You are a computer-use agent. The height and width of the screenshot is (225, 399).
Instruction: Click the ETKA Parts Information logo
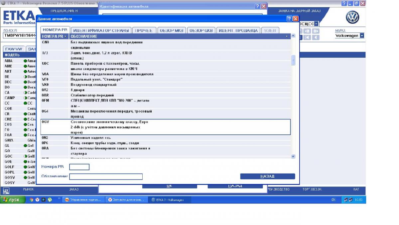pyautogui.click(x=19, y=18)
